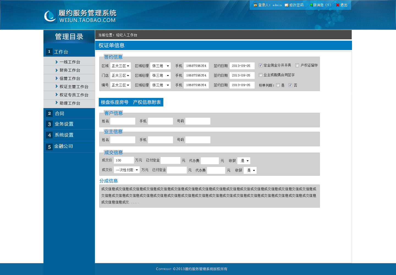Click first row 已付定金 input field
396x275 pixels.
(x=170, y=160)
